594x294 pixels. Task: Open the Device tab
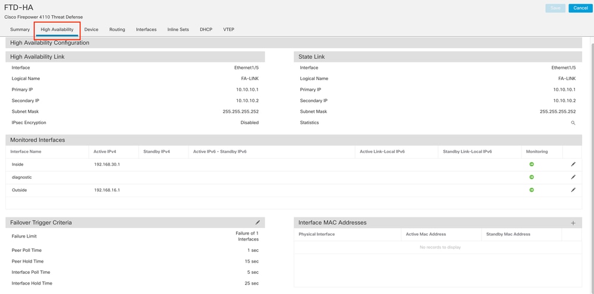tap(91, 29)
